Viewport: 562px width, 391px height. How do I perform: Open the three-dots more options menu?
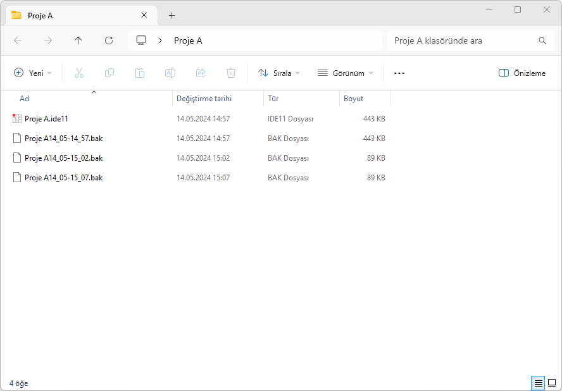[x=399, y=73]
